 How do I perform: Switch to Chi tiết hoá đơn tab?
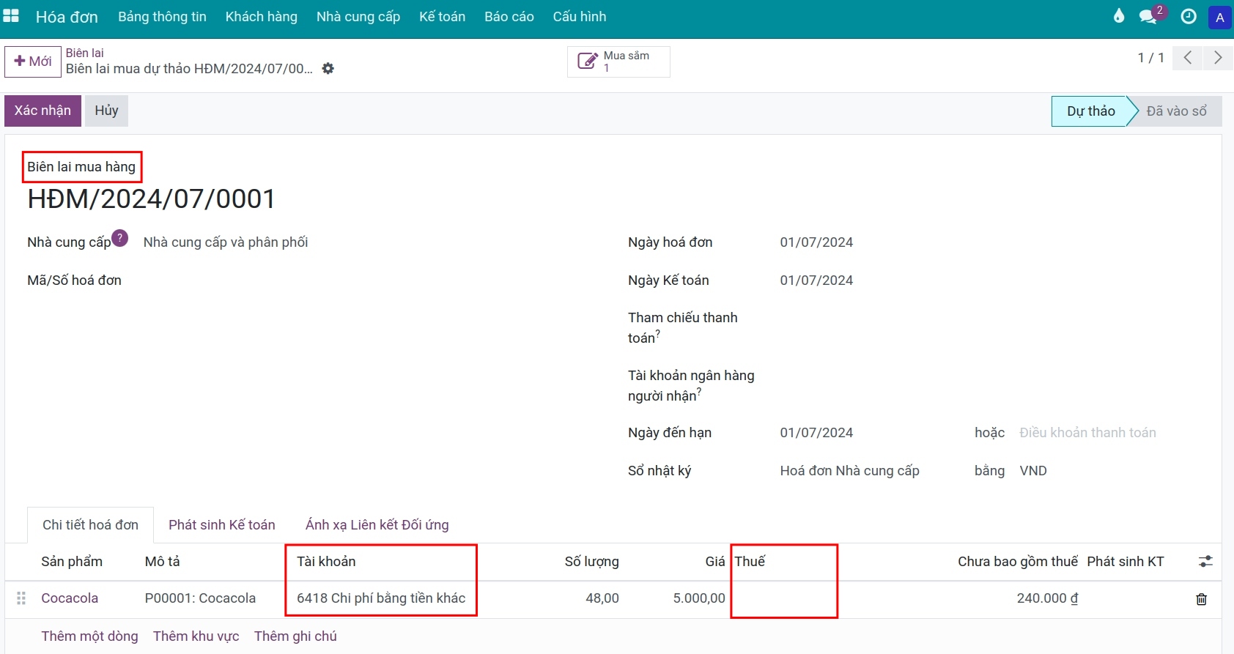click(x=90, y=525)
